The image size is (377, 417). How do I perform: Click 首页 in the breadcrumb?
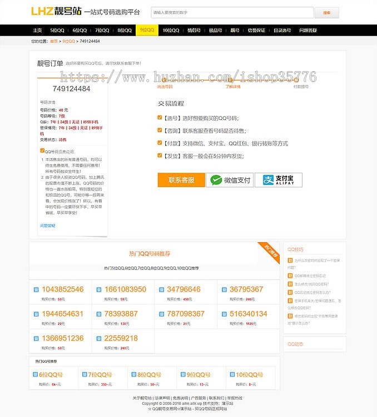click(54, 41)
